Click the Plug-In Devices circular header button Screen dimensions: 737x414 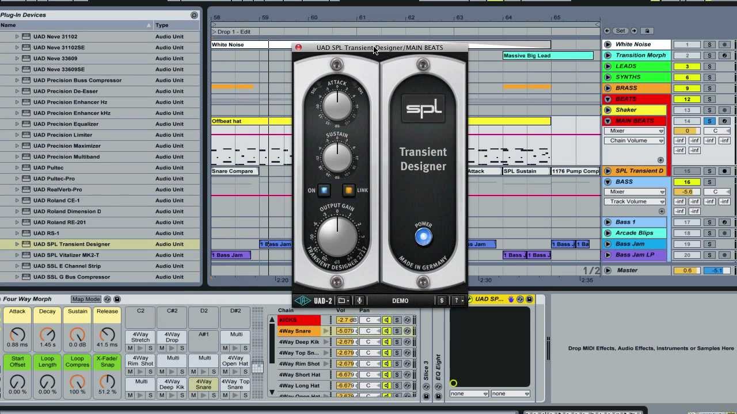click(194, 15)
